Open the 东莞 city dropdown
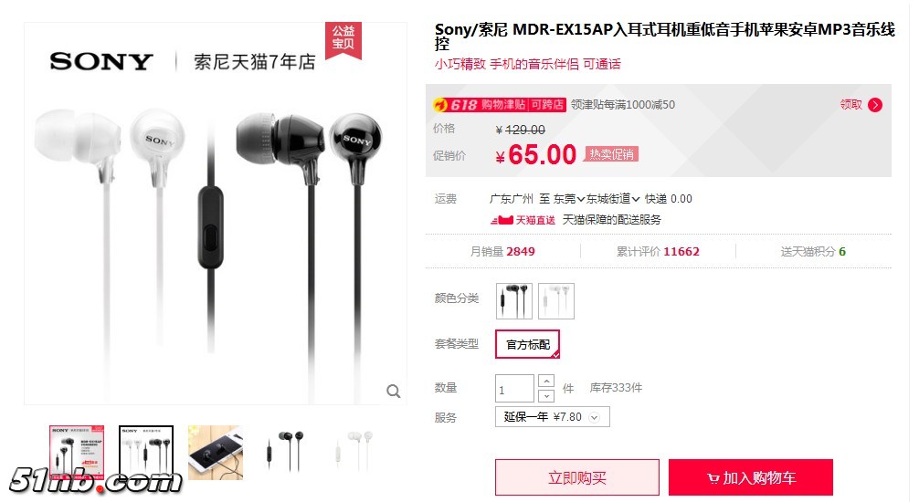 pos(568,199)
